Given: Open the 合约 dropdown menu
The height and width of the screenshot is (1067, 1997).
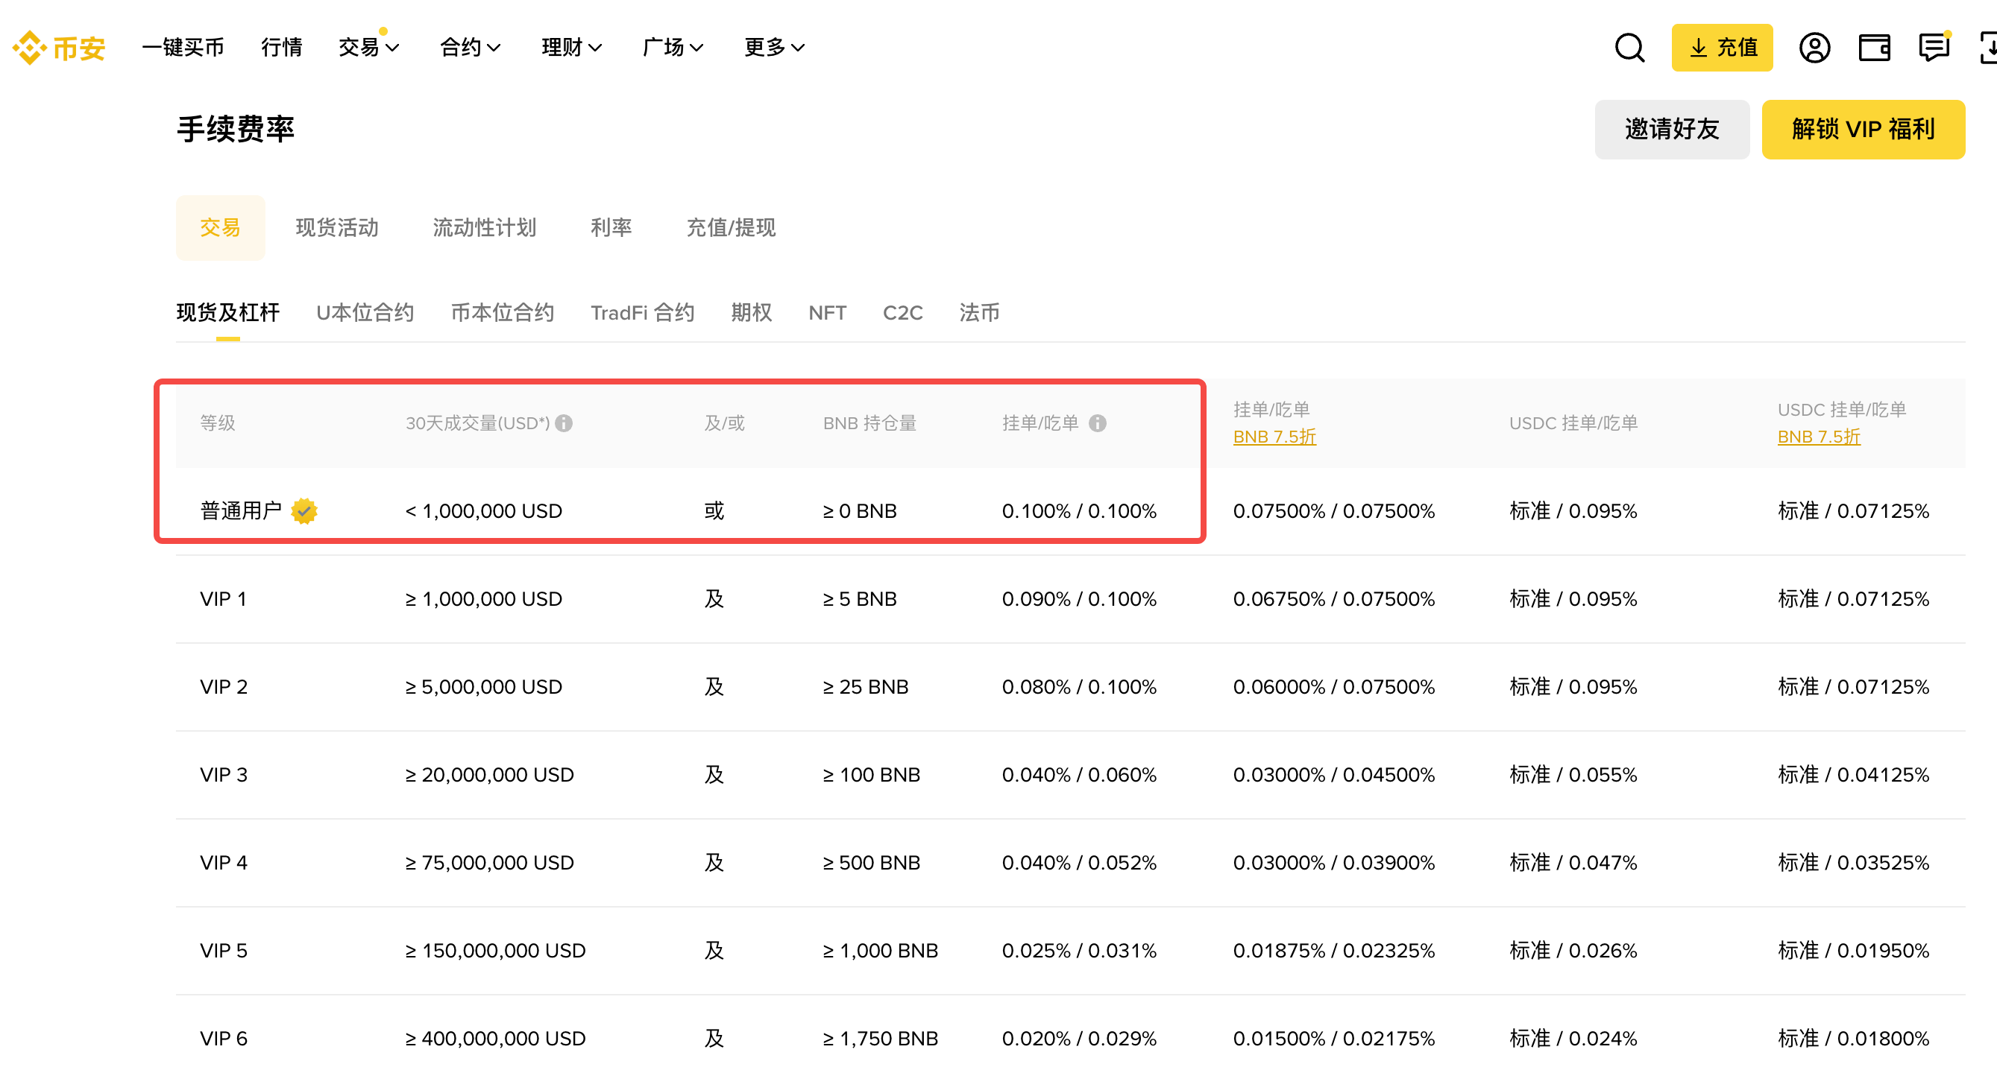Looking at the screenshot, I should (x=469, y=47).
